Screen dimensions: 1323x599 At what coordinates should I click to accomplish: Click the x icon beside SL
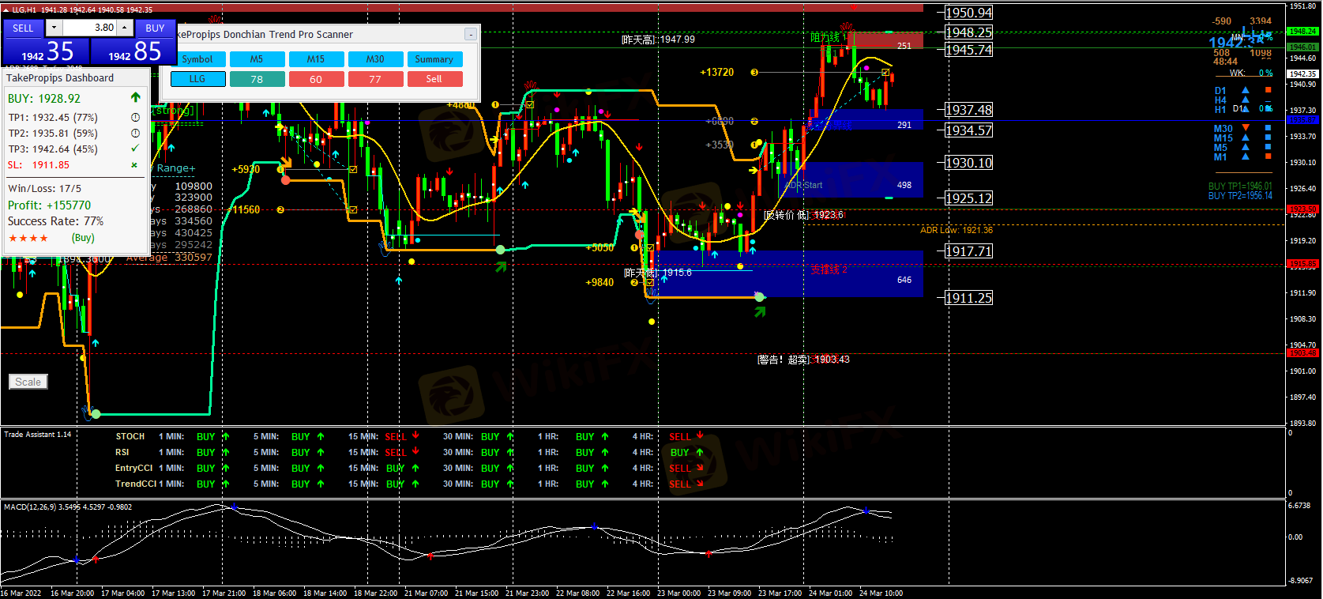134,165
